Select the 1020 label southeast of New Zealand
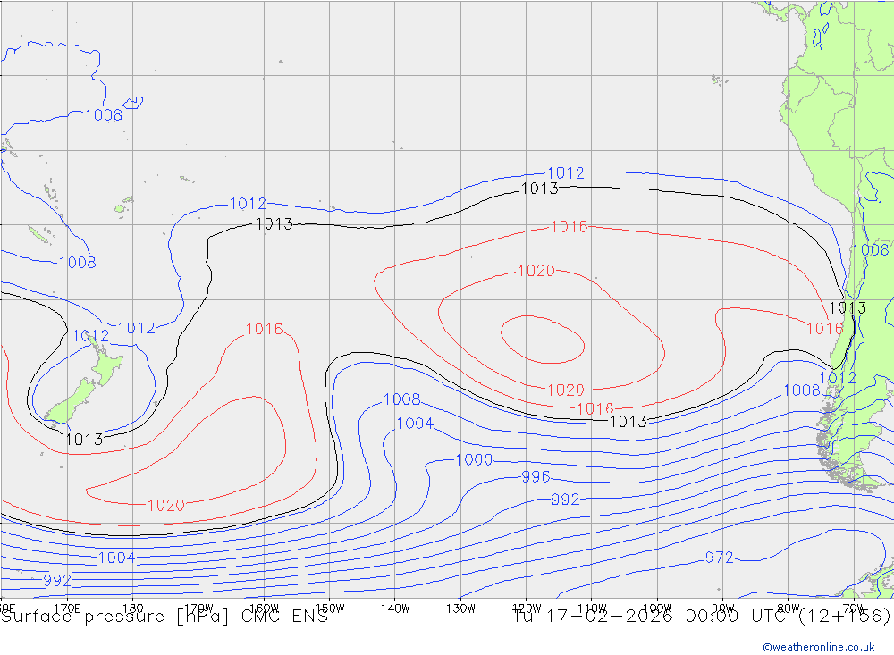This screenshot has width=894, height=655. (x=166, y=506)
